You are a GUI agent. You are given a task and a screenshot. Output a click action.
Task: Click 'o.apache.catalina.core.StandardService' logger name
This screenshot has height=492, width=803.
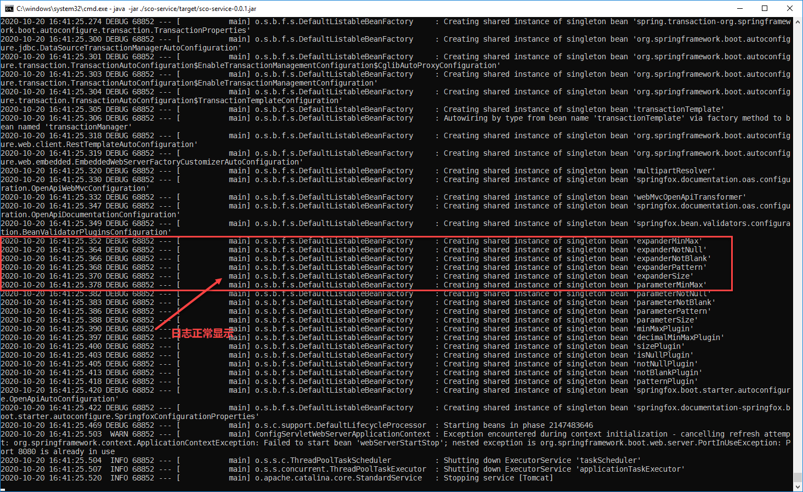click(338, 478)
